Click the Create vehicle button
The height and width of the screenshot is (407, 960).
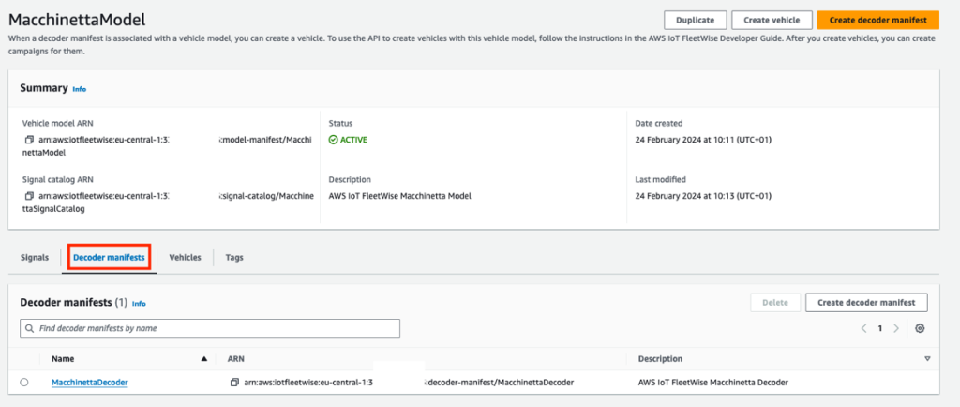(x=772, y=20)
